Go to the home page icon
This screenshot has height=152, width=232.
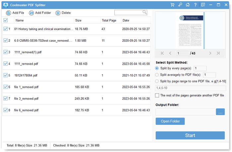188,5
